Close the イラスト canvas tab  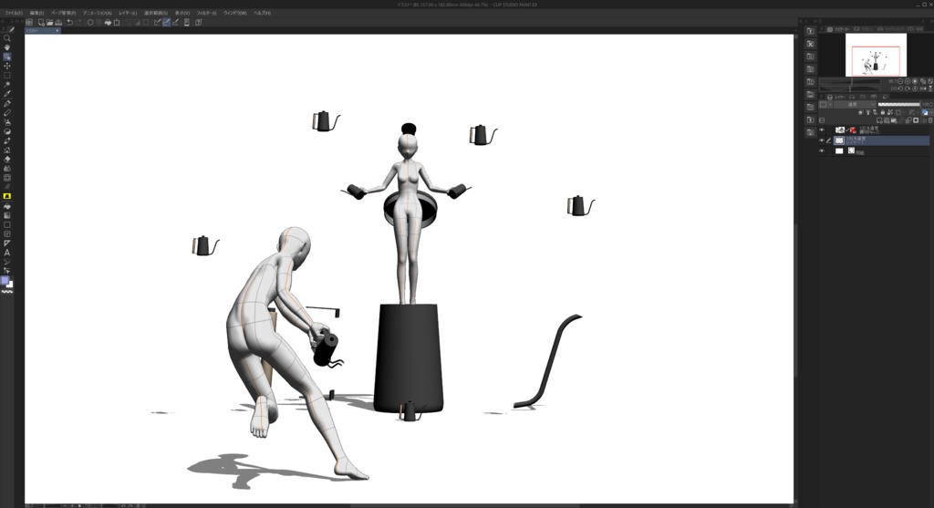click(x=57, y=30)
